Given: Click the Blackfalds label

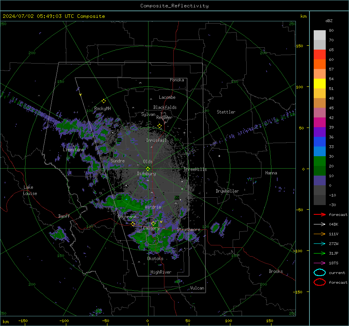Looking at the screenshot, I should coord(165,107).
